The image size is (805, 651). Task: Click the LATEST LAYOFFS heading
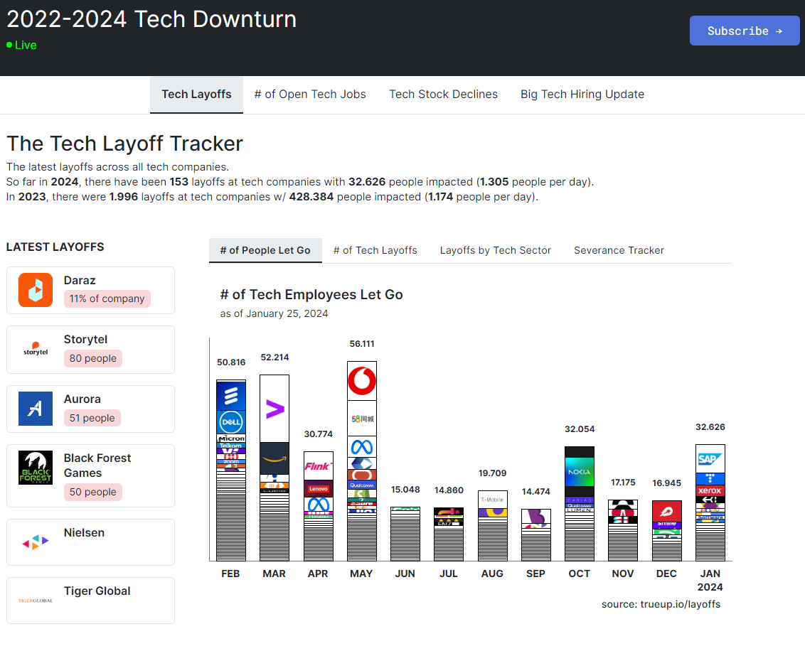coord(55,247)
